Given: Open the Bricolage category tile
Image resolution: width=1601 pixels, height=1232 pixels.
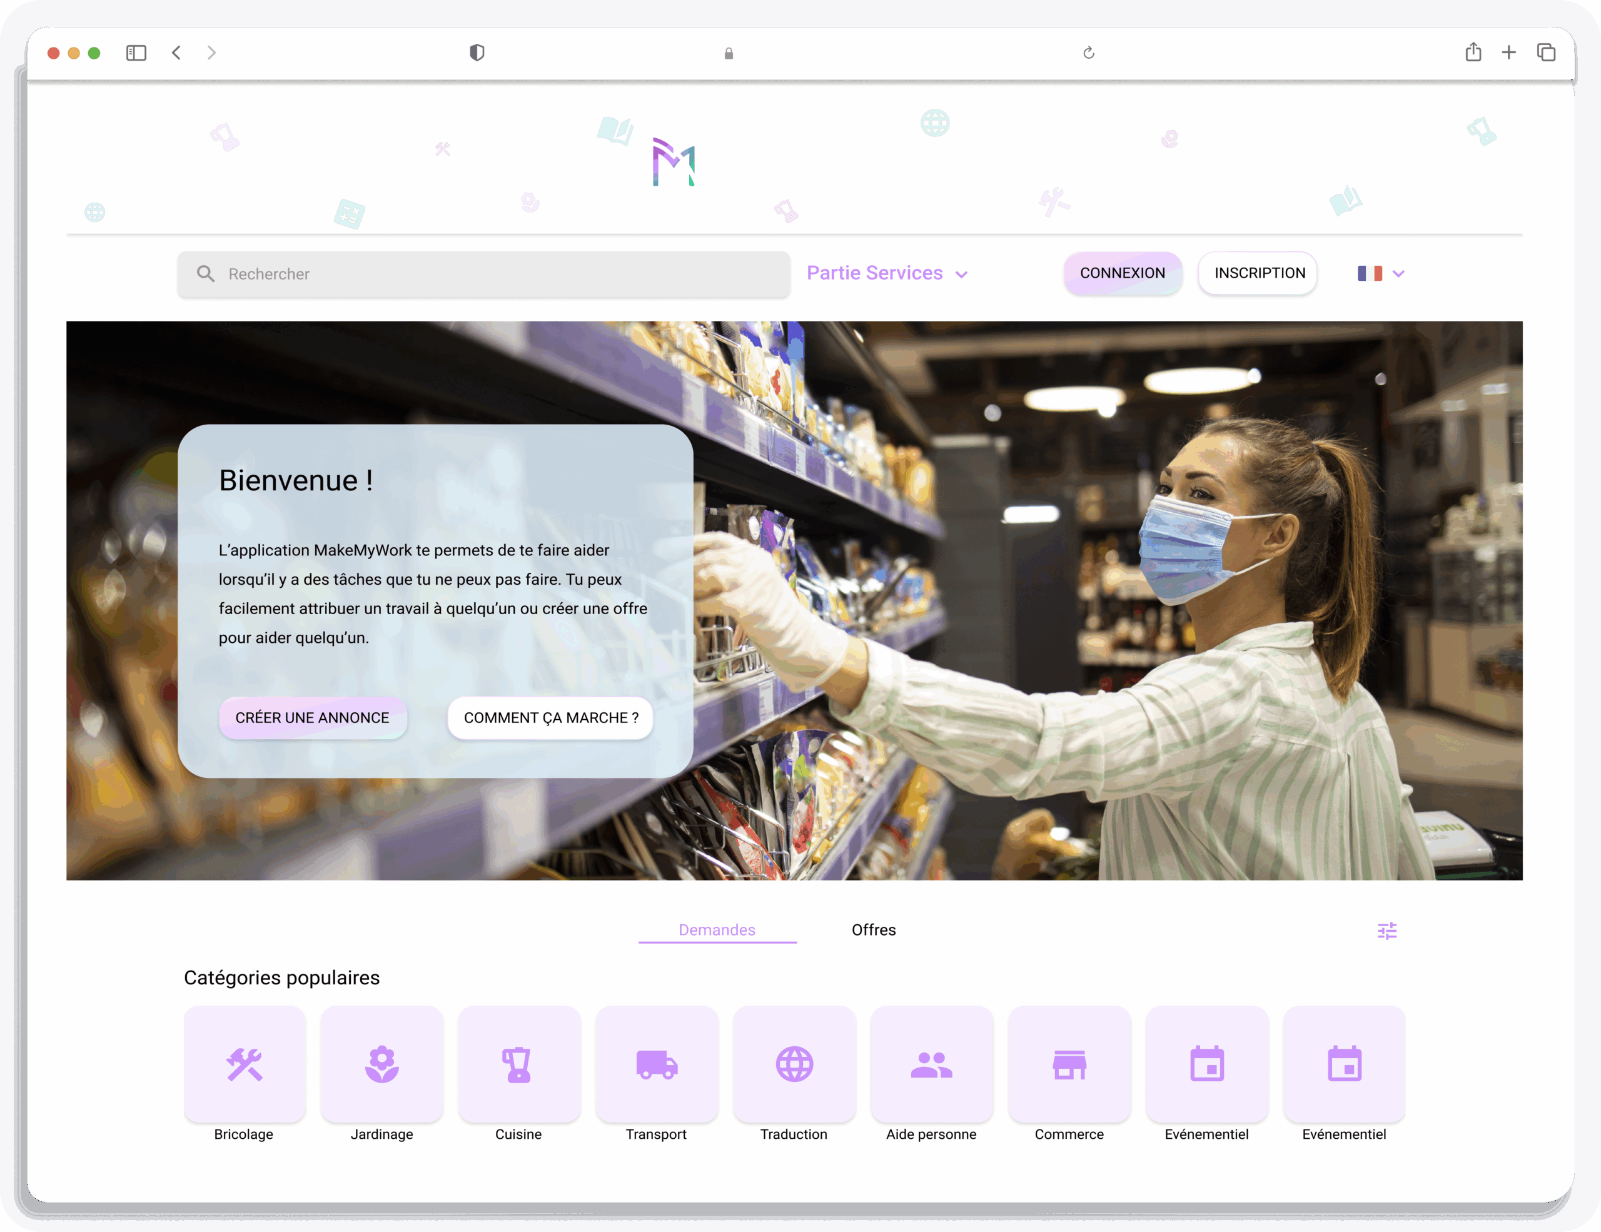Looking at the screenshot, I should point(244,1063).
